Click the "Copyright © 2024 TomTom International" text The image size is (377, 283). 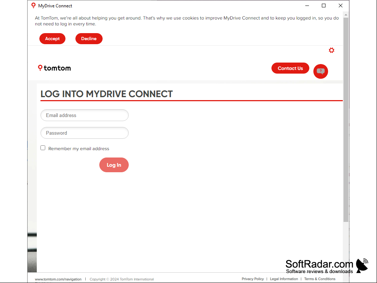click(x=122, y=279)
